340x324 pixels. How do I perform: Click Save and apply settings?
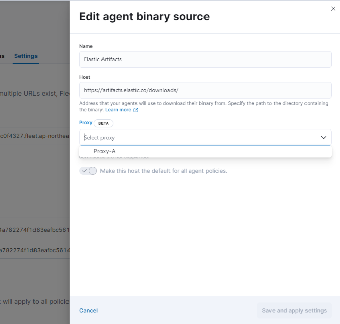tap(294, 310)
